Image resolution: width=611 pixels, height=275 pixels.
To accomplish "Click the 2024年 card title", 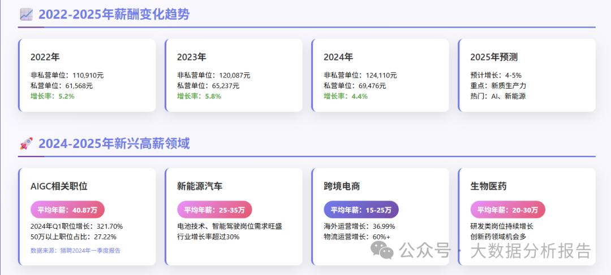I will coord(338,57).
